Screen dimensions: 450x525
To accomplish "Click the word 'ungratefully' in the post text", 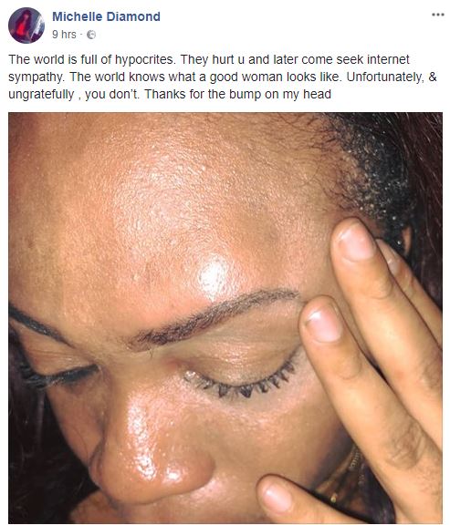I will point(41,95).
